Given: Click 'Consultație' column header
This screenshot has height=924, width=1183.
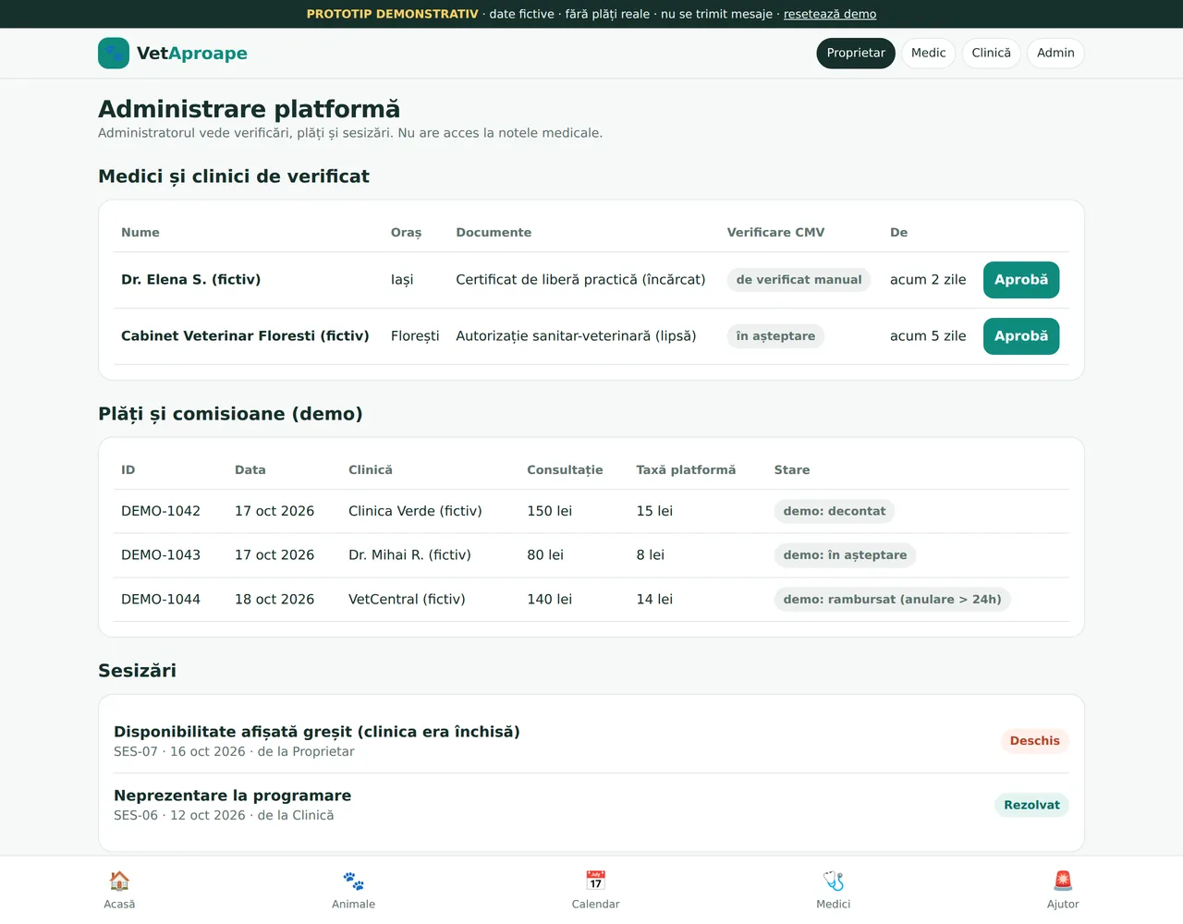Looking at the screenshot, I should pyautogui.click(x=565, y=470).
